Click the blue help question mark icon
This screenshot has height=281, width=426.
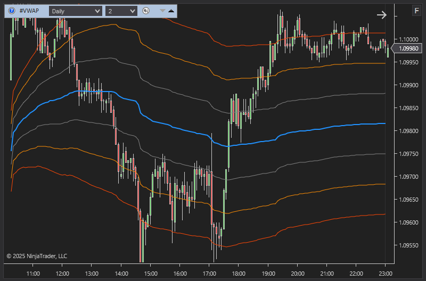[12, 11]
